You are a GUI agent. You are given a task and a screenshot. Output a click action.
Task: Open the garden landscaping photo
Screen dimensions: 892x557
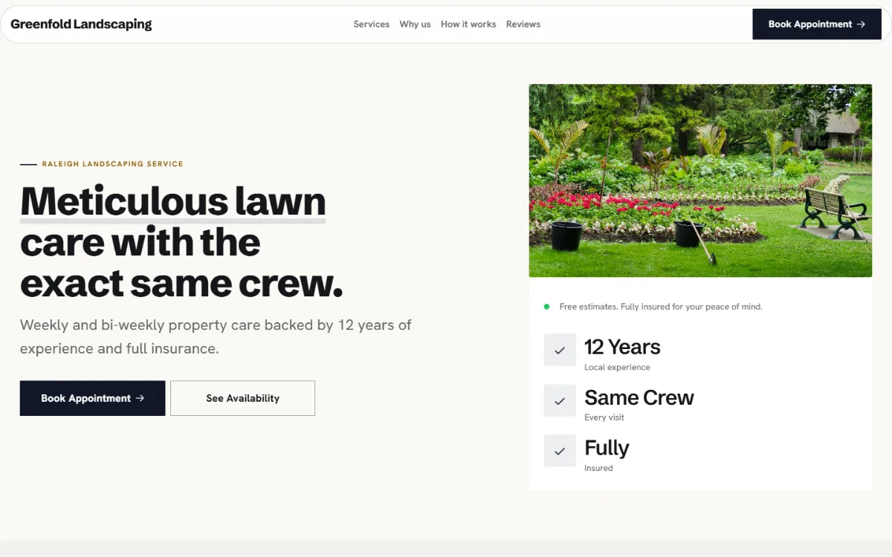(700, 180)
